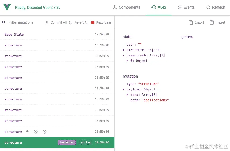This screenshot has height=151, width=230.
Task: Expand the structure: Object state node
Action: (124, 50)
